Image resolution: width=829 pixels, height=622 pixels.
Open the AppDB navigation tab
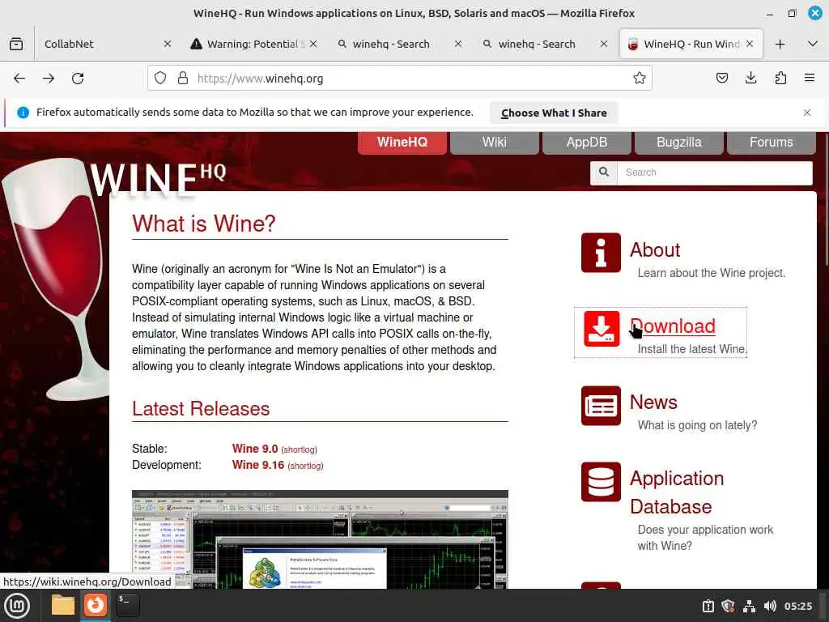[x=586, y=143]
